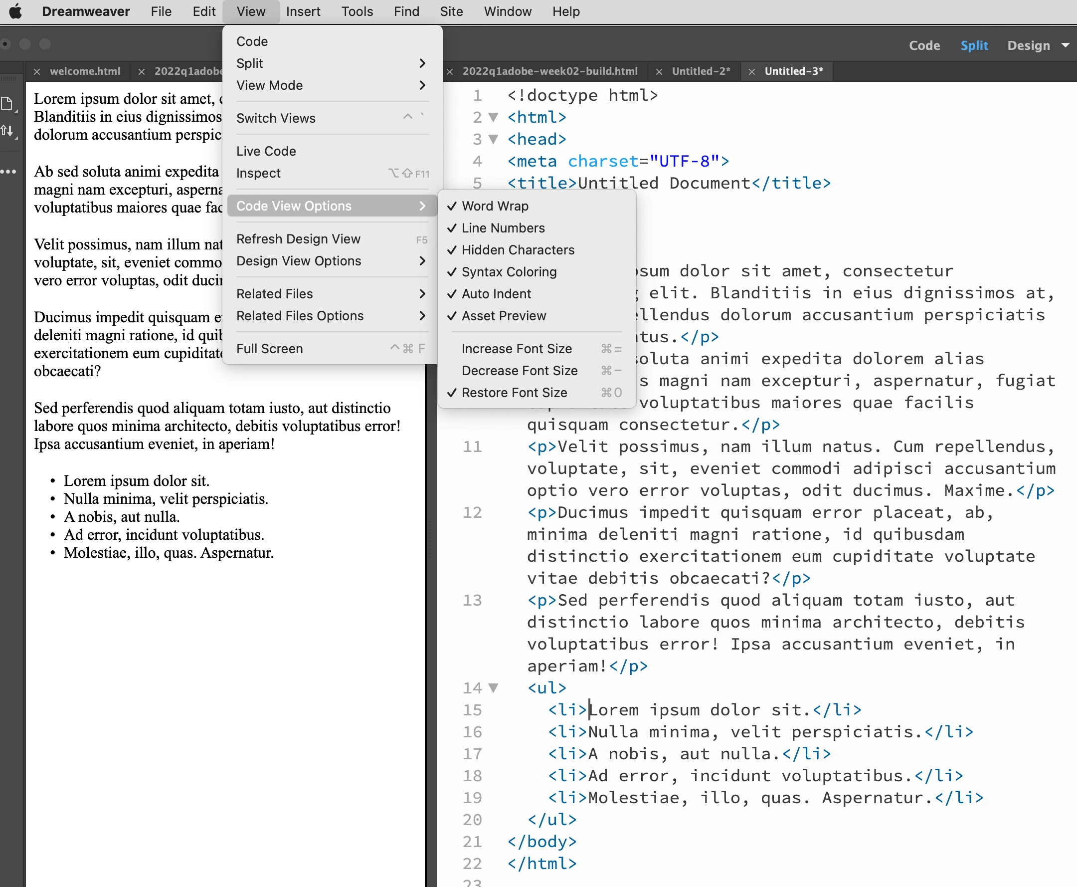Screen dimensions: 1077x887
Task: Close 2022q1adobe-week02-build.html tab X icon
Action: point(450,72)
